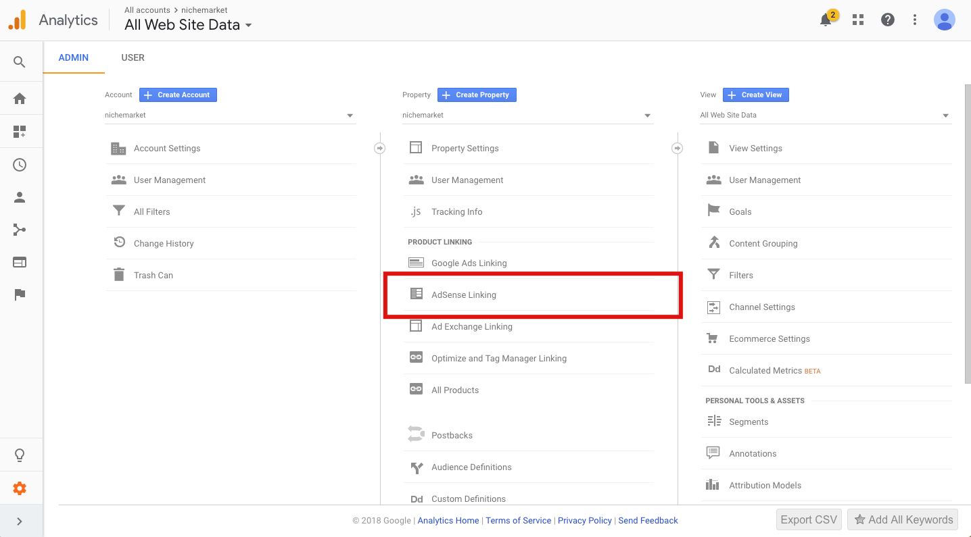Open Audience reports person icon
Image resolution: width=971 pixels, height=537 pixels.
20,198
